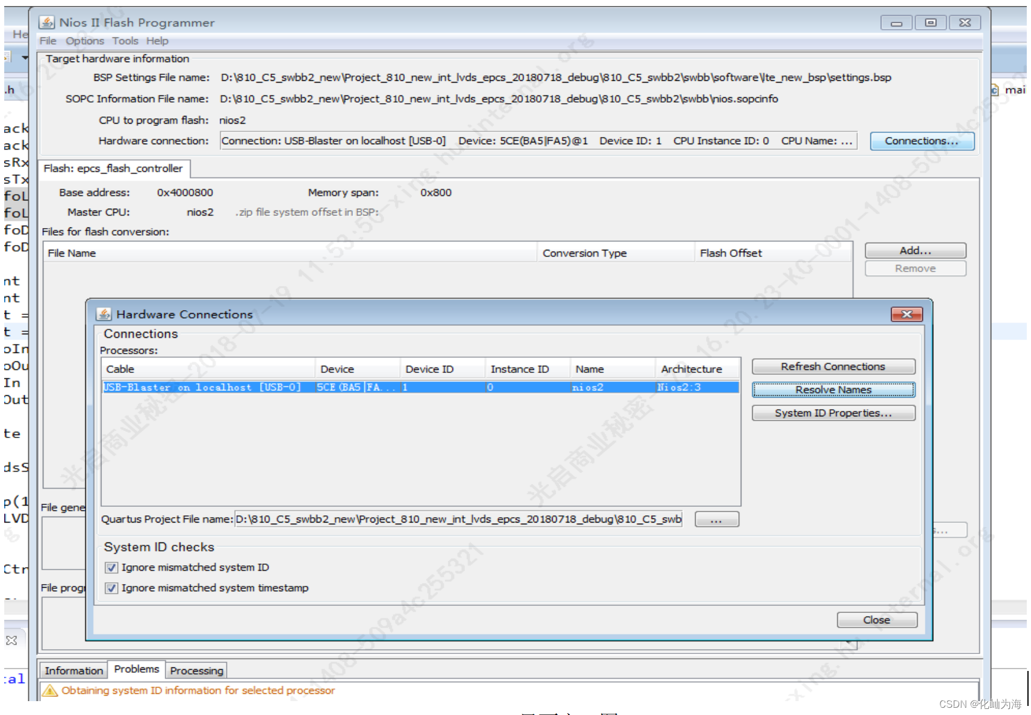Click inside the Quartus Project File name field

click(458, 519)
